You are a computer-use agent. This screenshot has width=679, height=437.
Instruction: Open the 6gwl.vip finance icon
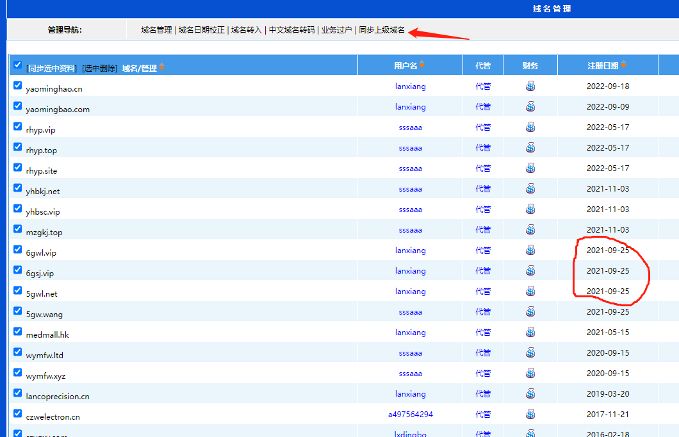[530, 250]
